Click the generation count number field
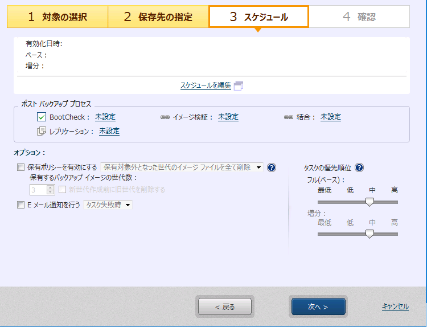Viewport: 427px width, 327px height. (x=38, y=190)
